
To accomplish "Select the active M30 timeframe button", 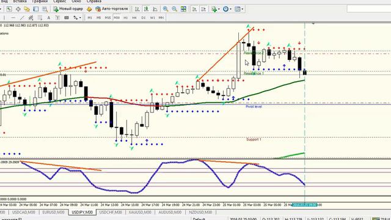I will 117,18.
